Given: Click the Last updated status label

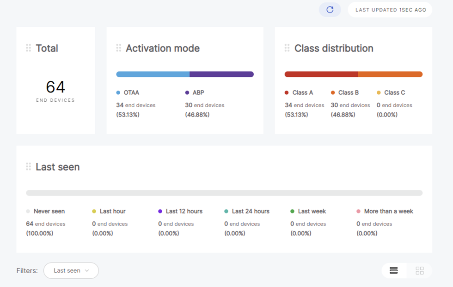Looking at the screenshot, I should pyautogui.click(x=390, y=10).
